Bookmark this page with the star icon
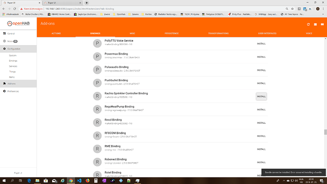 coord(292,9)
